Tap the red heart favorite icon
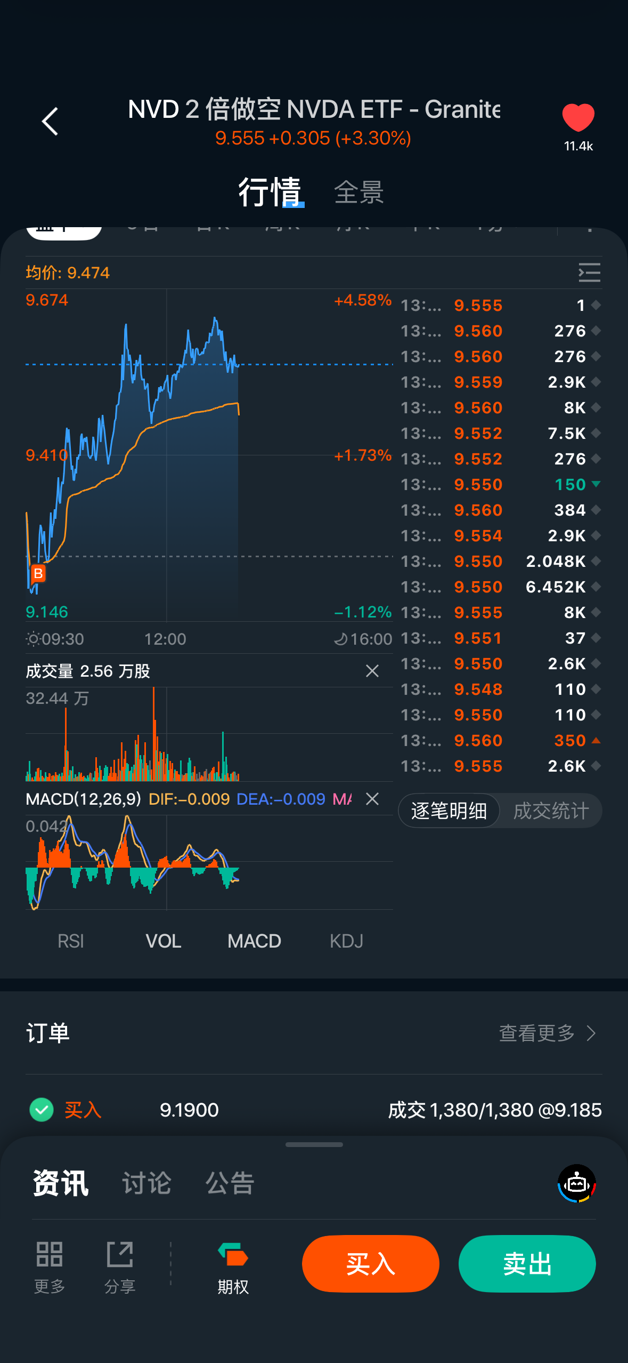628x1363 pixels. click(x=578, y=117)
